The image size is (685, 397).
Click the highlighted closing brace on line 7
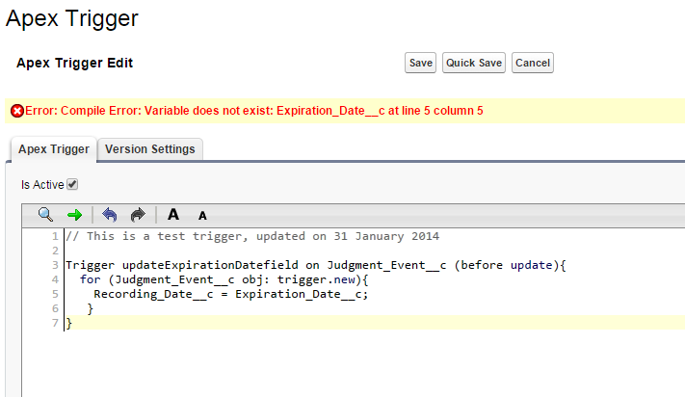point(69,323)
